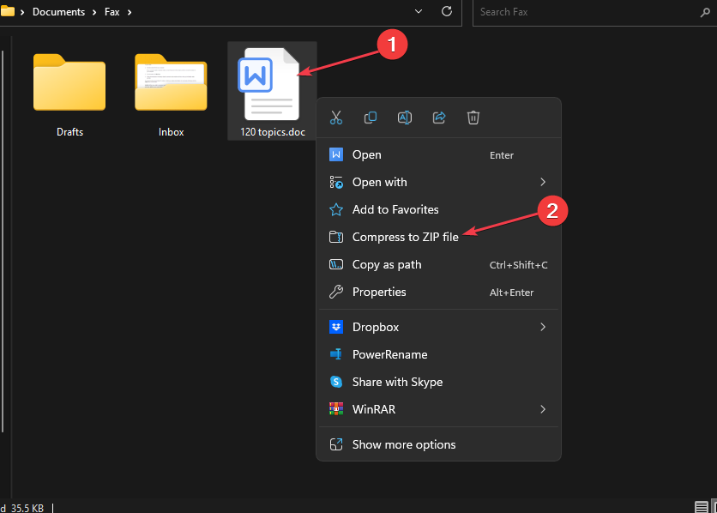717x513 pixels.
Task: Expand the address bar history dropdown
Action: [x=418, y=12]
